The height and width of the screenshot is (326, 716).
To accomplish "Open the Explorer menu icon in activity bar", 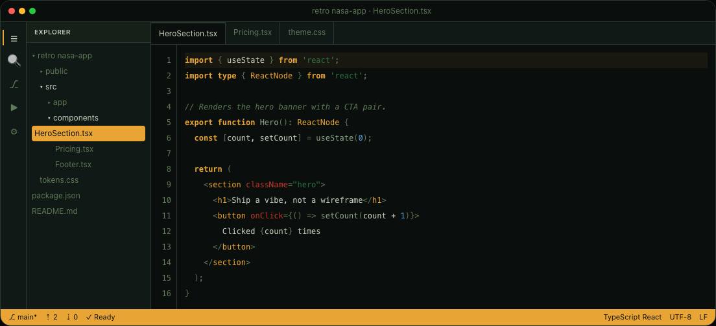I will pyautogui.click(x=14, y=39).
